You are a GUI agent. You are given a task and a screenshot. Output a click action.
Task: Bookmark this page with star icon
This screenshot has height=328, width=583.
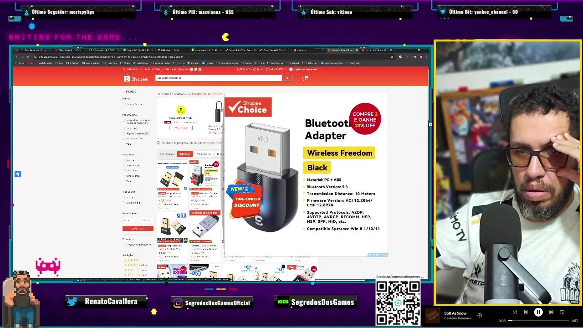coord(392,57)
